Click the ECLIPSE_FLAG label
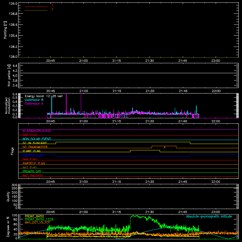242x242 pixels. pos(33,155)
